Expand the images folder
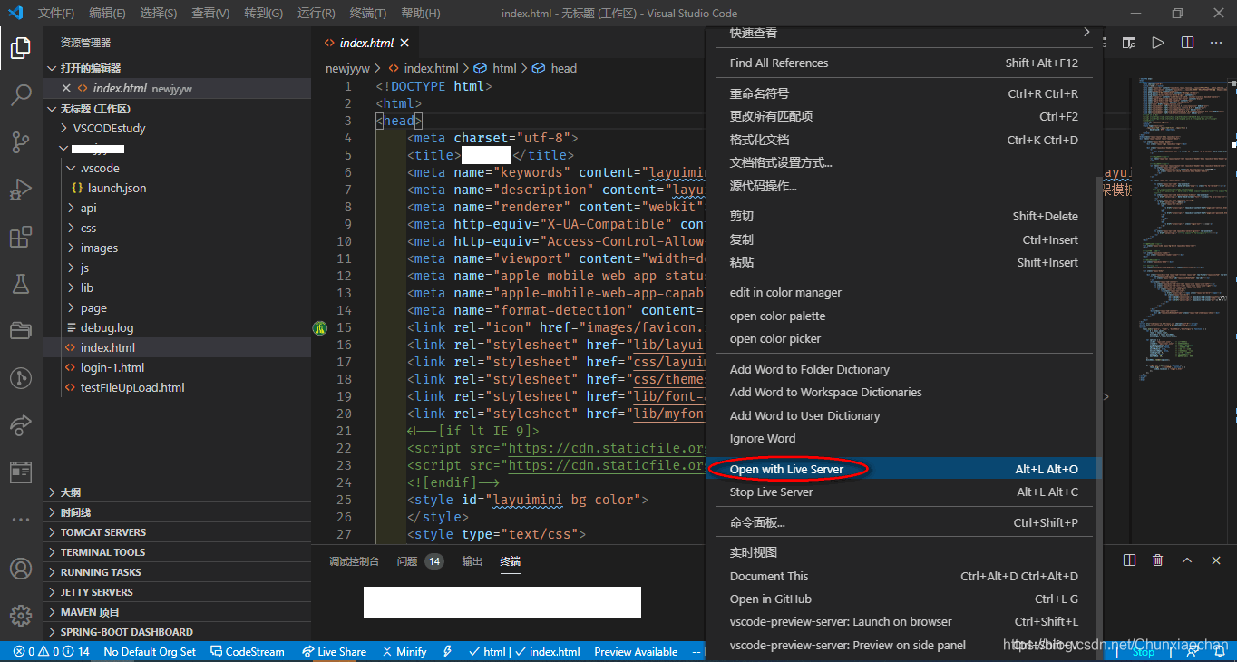Viewport: 1237px width, 662px height. pos(177,248)
